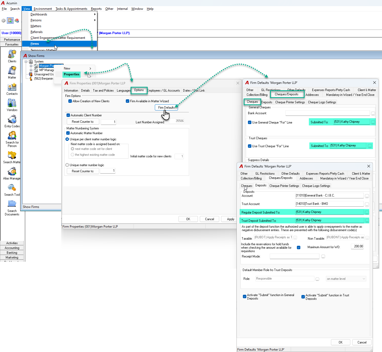Toggle Activate Submit function in General Deposits
The height and width of the screenshot is (352, 382).
244,297
